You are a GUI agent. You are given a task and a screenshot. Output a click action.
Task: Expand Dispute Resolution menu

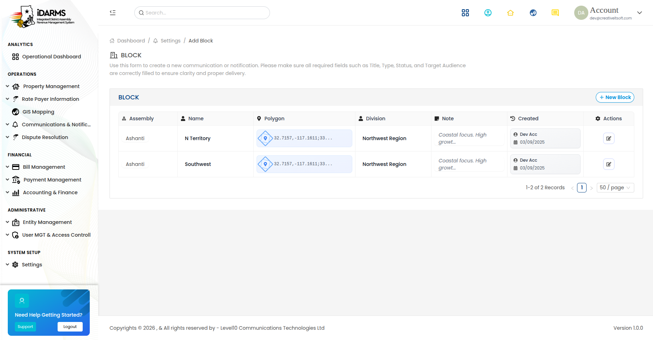click(7, 137)
